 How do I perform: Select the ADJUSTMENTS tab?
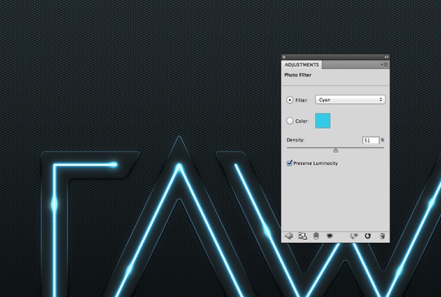tap(302, 65)
